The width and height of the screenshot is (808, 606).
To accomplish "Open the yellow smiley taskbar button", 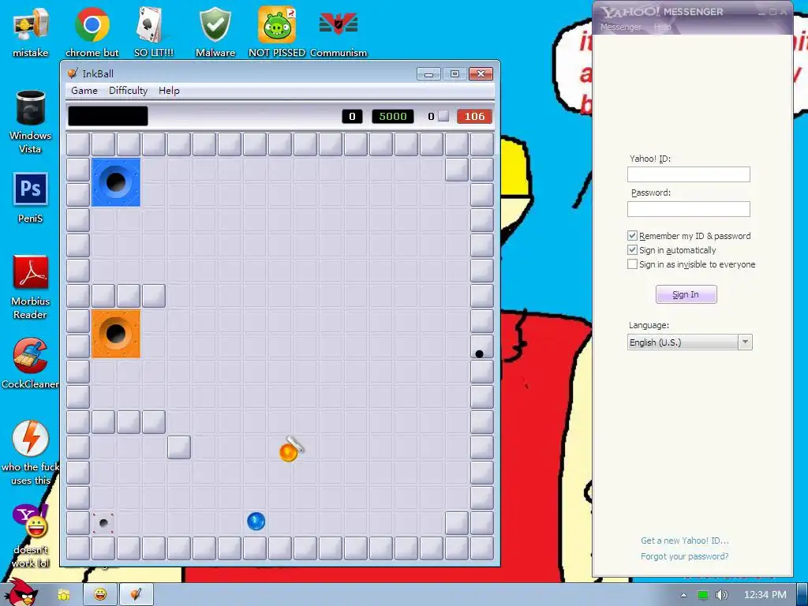I will (x=100, y=595).
